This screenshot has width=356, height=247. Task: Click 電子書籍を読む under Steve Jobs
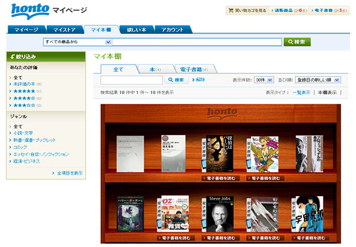point(221,238)
